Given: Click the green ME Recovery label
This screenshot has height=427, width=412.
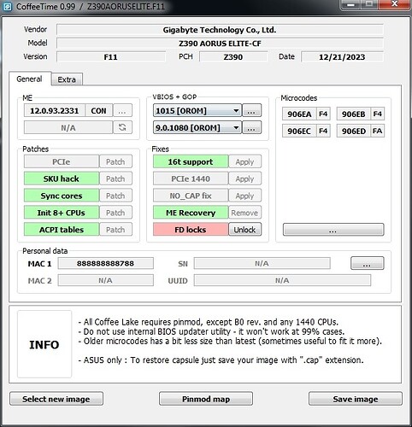Looking at the screenshot, I should coord(191,213).
